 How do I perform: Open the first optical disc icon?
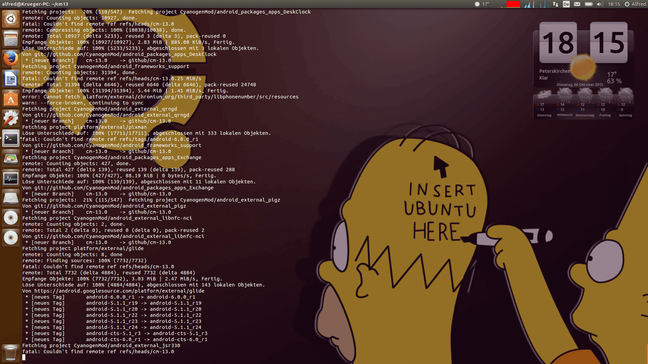pyautogui.click(x=11, y=218)
